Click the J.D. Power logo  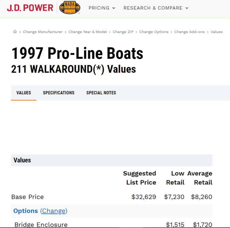click(30, 8)
